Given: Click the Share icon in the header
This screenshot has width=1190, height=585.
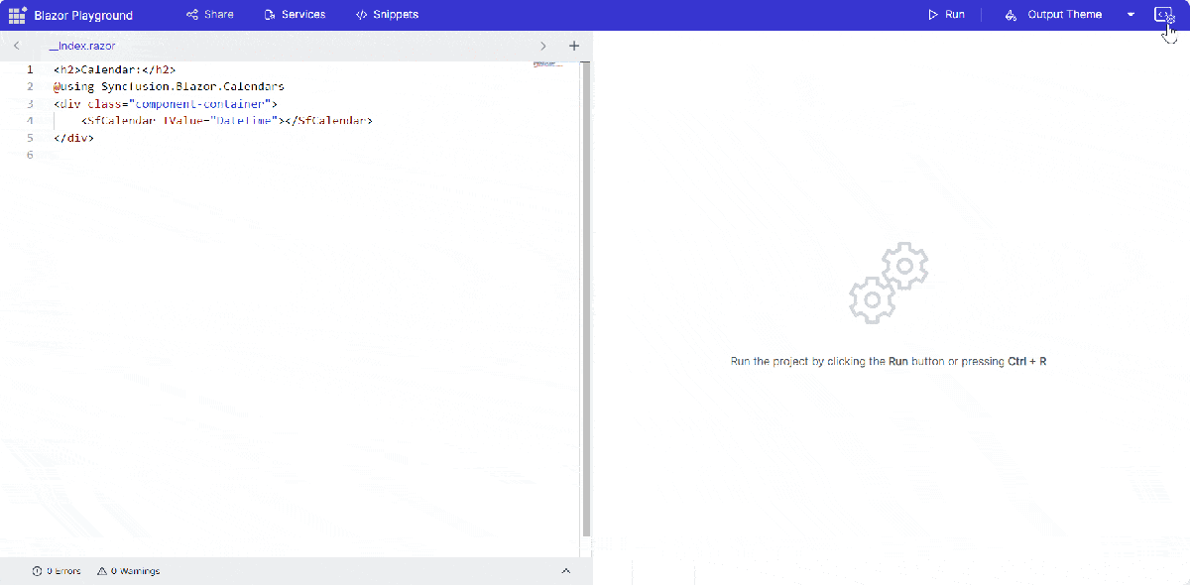Looking at the screenshot, I should point(192,15).
